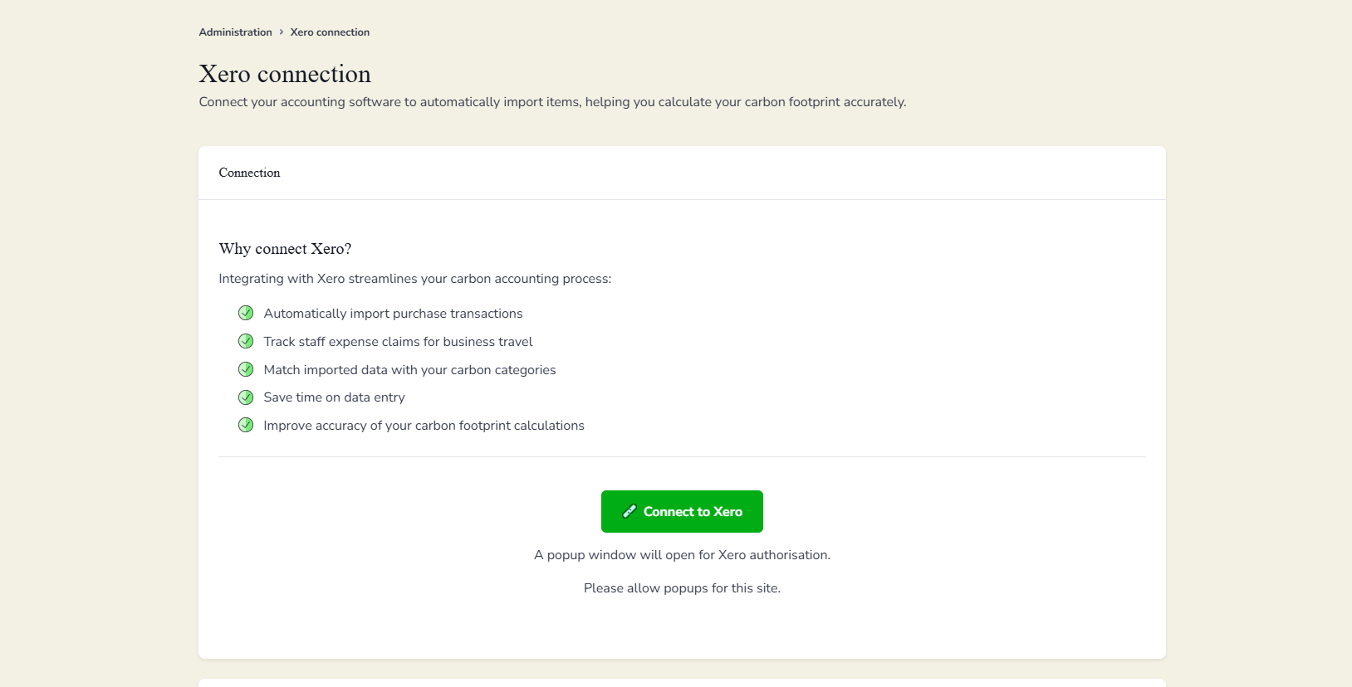Click check icon beside Save time on data entry
This screenshot has width=1352, height=687.
tap(246, 397)
